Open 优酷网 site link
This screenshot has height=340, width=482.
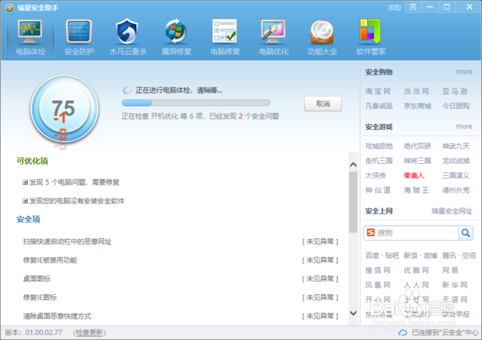point(416,270)
